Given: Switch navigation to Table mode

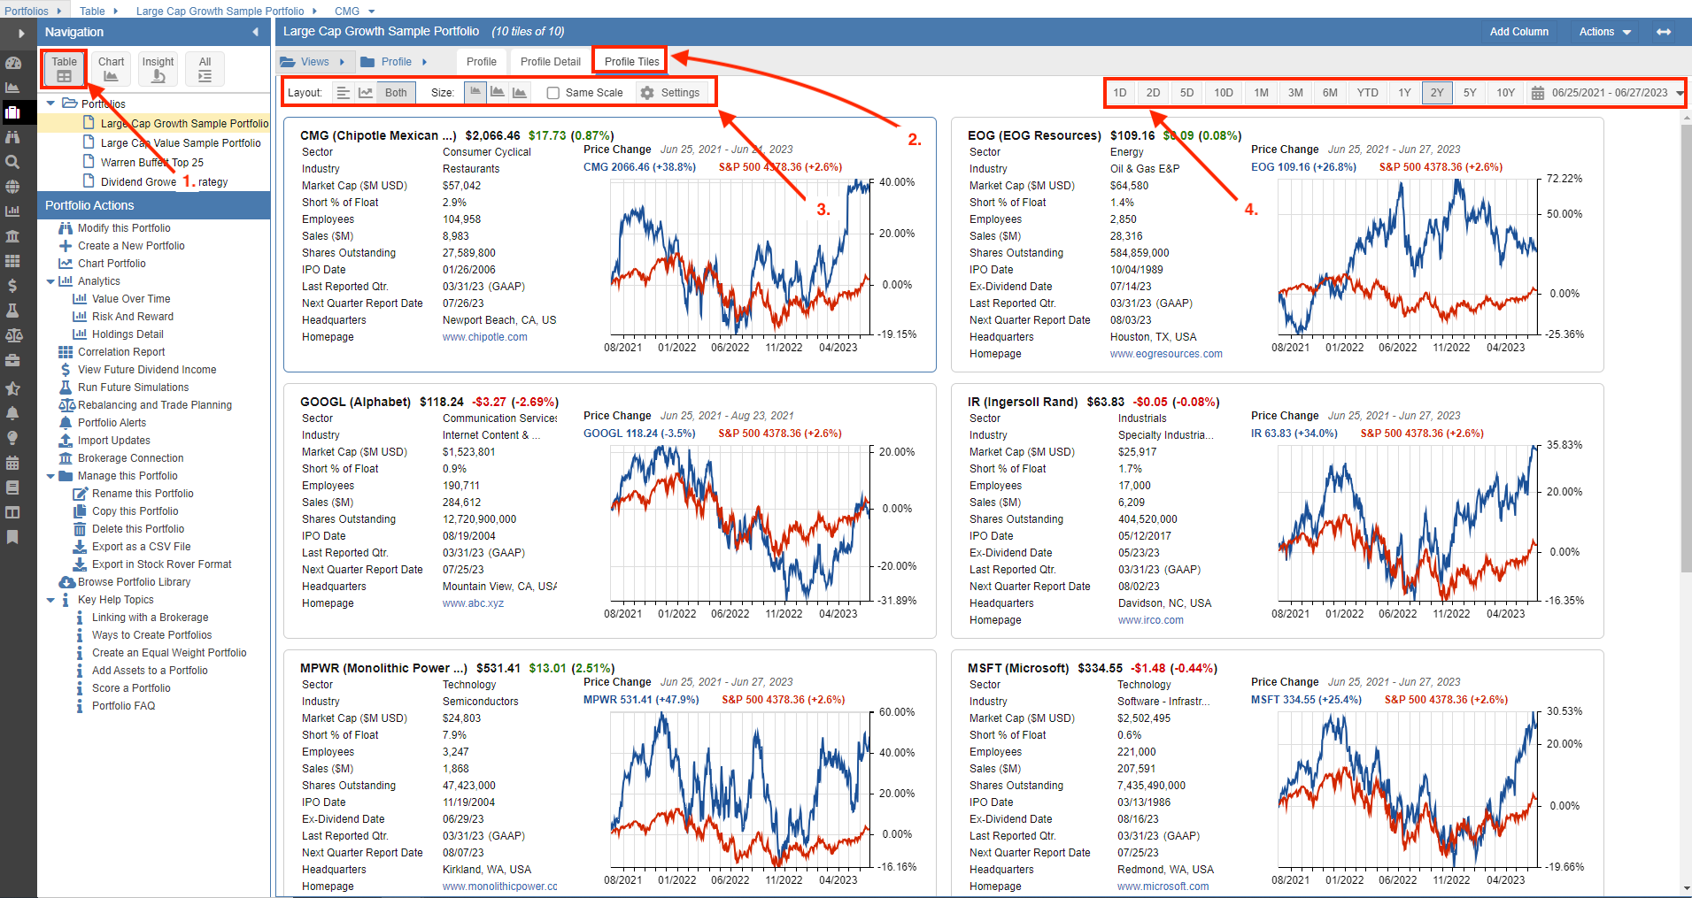Looking at the screenshot, I should [x=64, y=69].
